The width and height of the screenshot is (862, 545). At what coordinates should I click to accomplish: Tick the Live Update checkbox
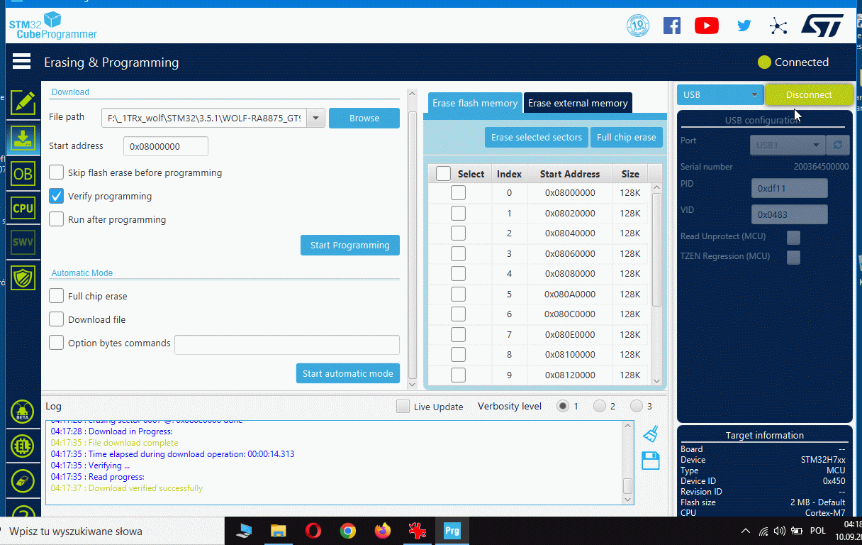click(x=403, y=407)
